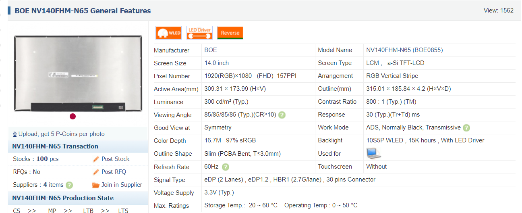Click the 3.3V (Typ.) voltage supply value
This screenshot has width=522, height=213.
(x=219, y=192)
